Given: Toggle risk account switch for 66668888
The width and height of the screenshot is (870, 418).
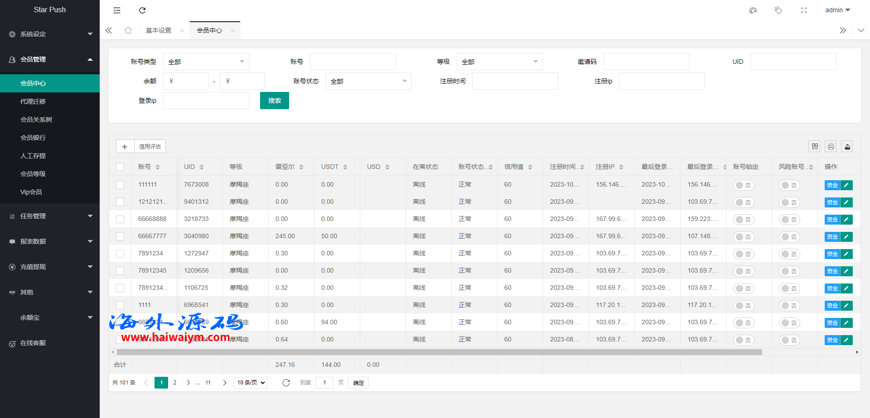Looking at the screenshot, I should pyautogui.click(x=789, y=220).
